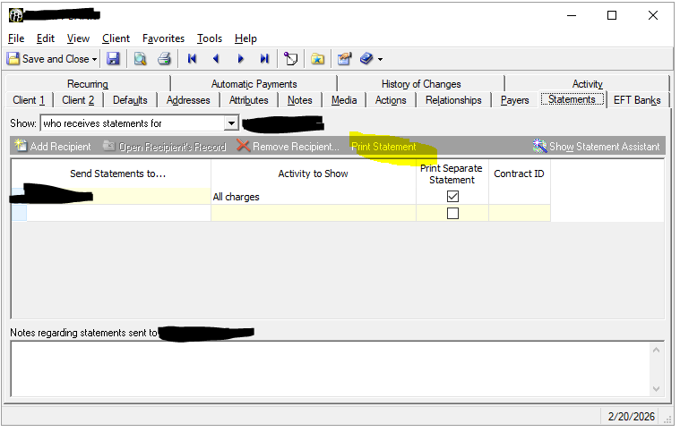This screenshot has height=432, width=680.
Task: Switch to the Defaults tab
Action: (130, 100)
